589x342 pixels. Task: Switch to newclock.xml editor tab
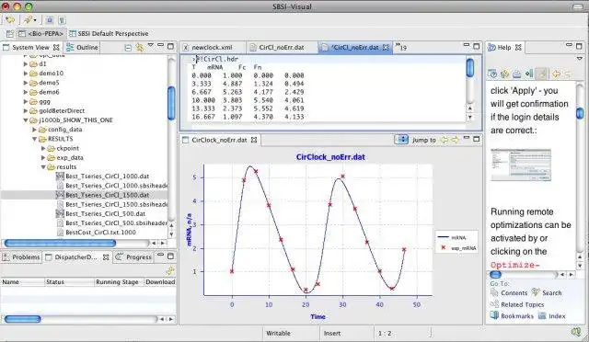coord(213,47)
